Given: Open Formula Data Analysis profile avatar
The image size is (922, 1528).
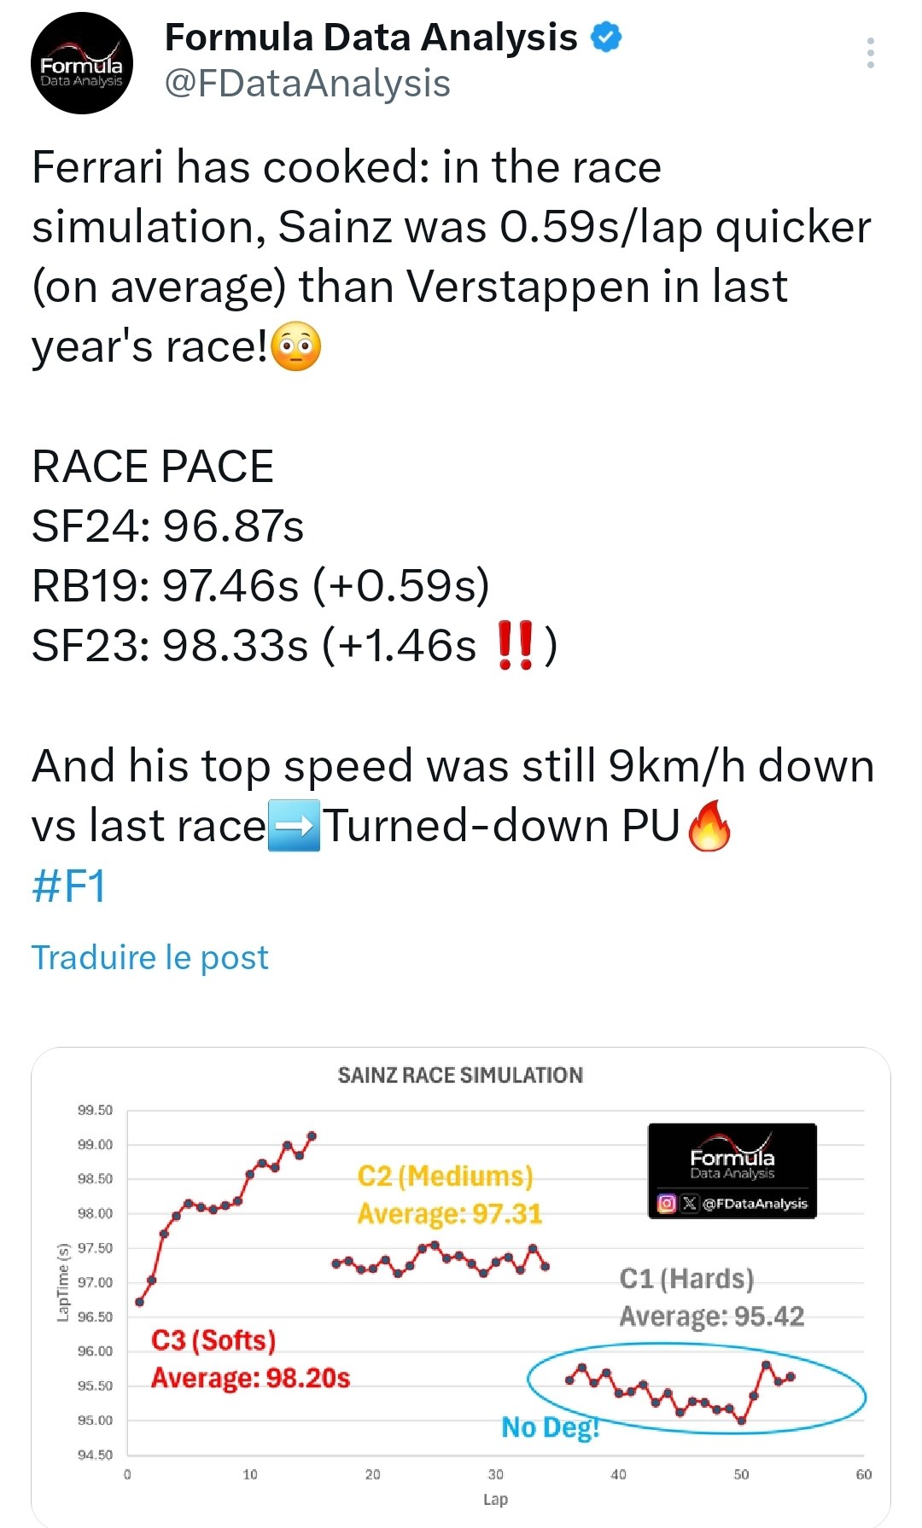Looking at the screenshot, I should tap(82, 63).
